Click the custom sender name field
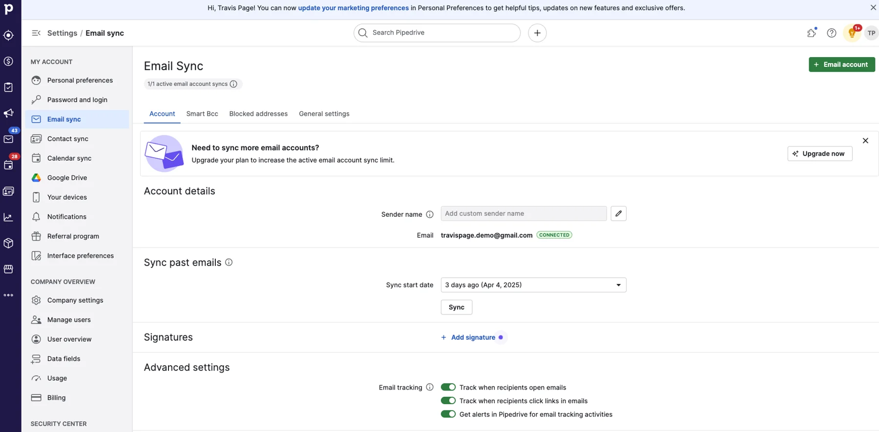This screenshot has height=432, width=879. (x=523, y=213)
